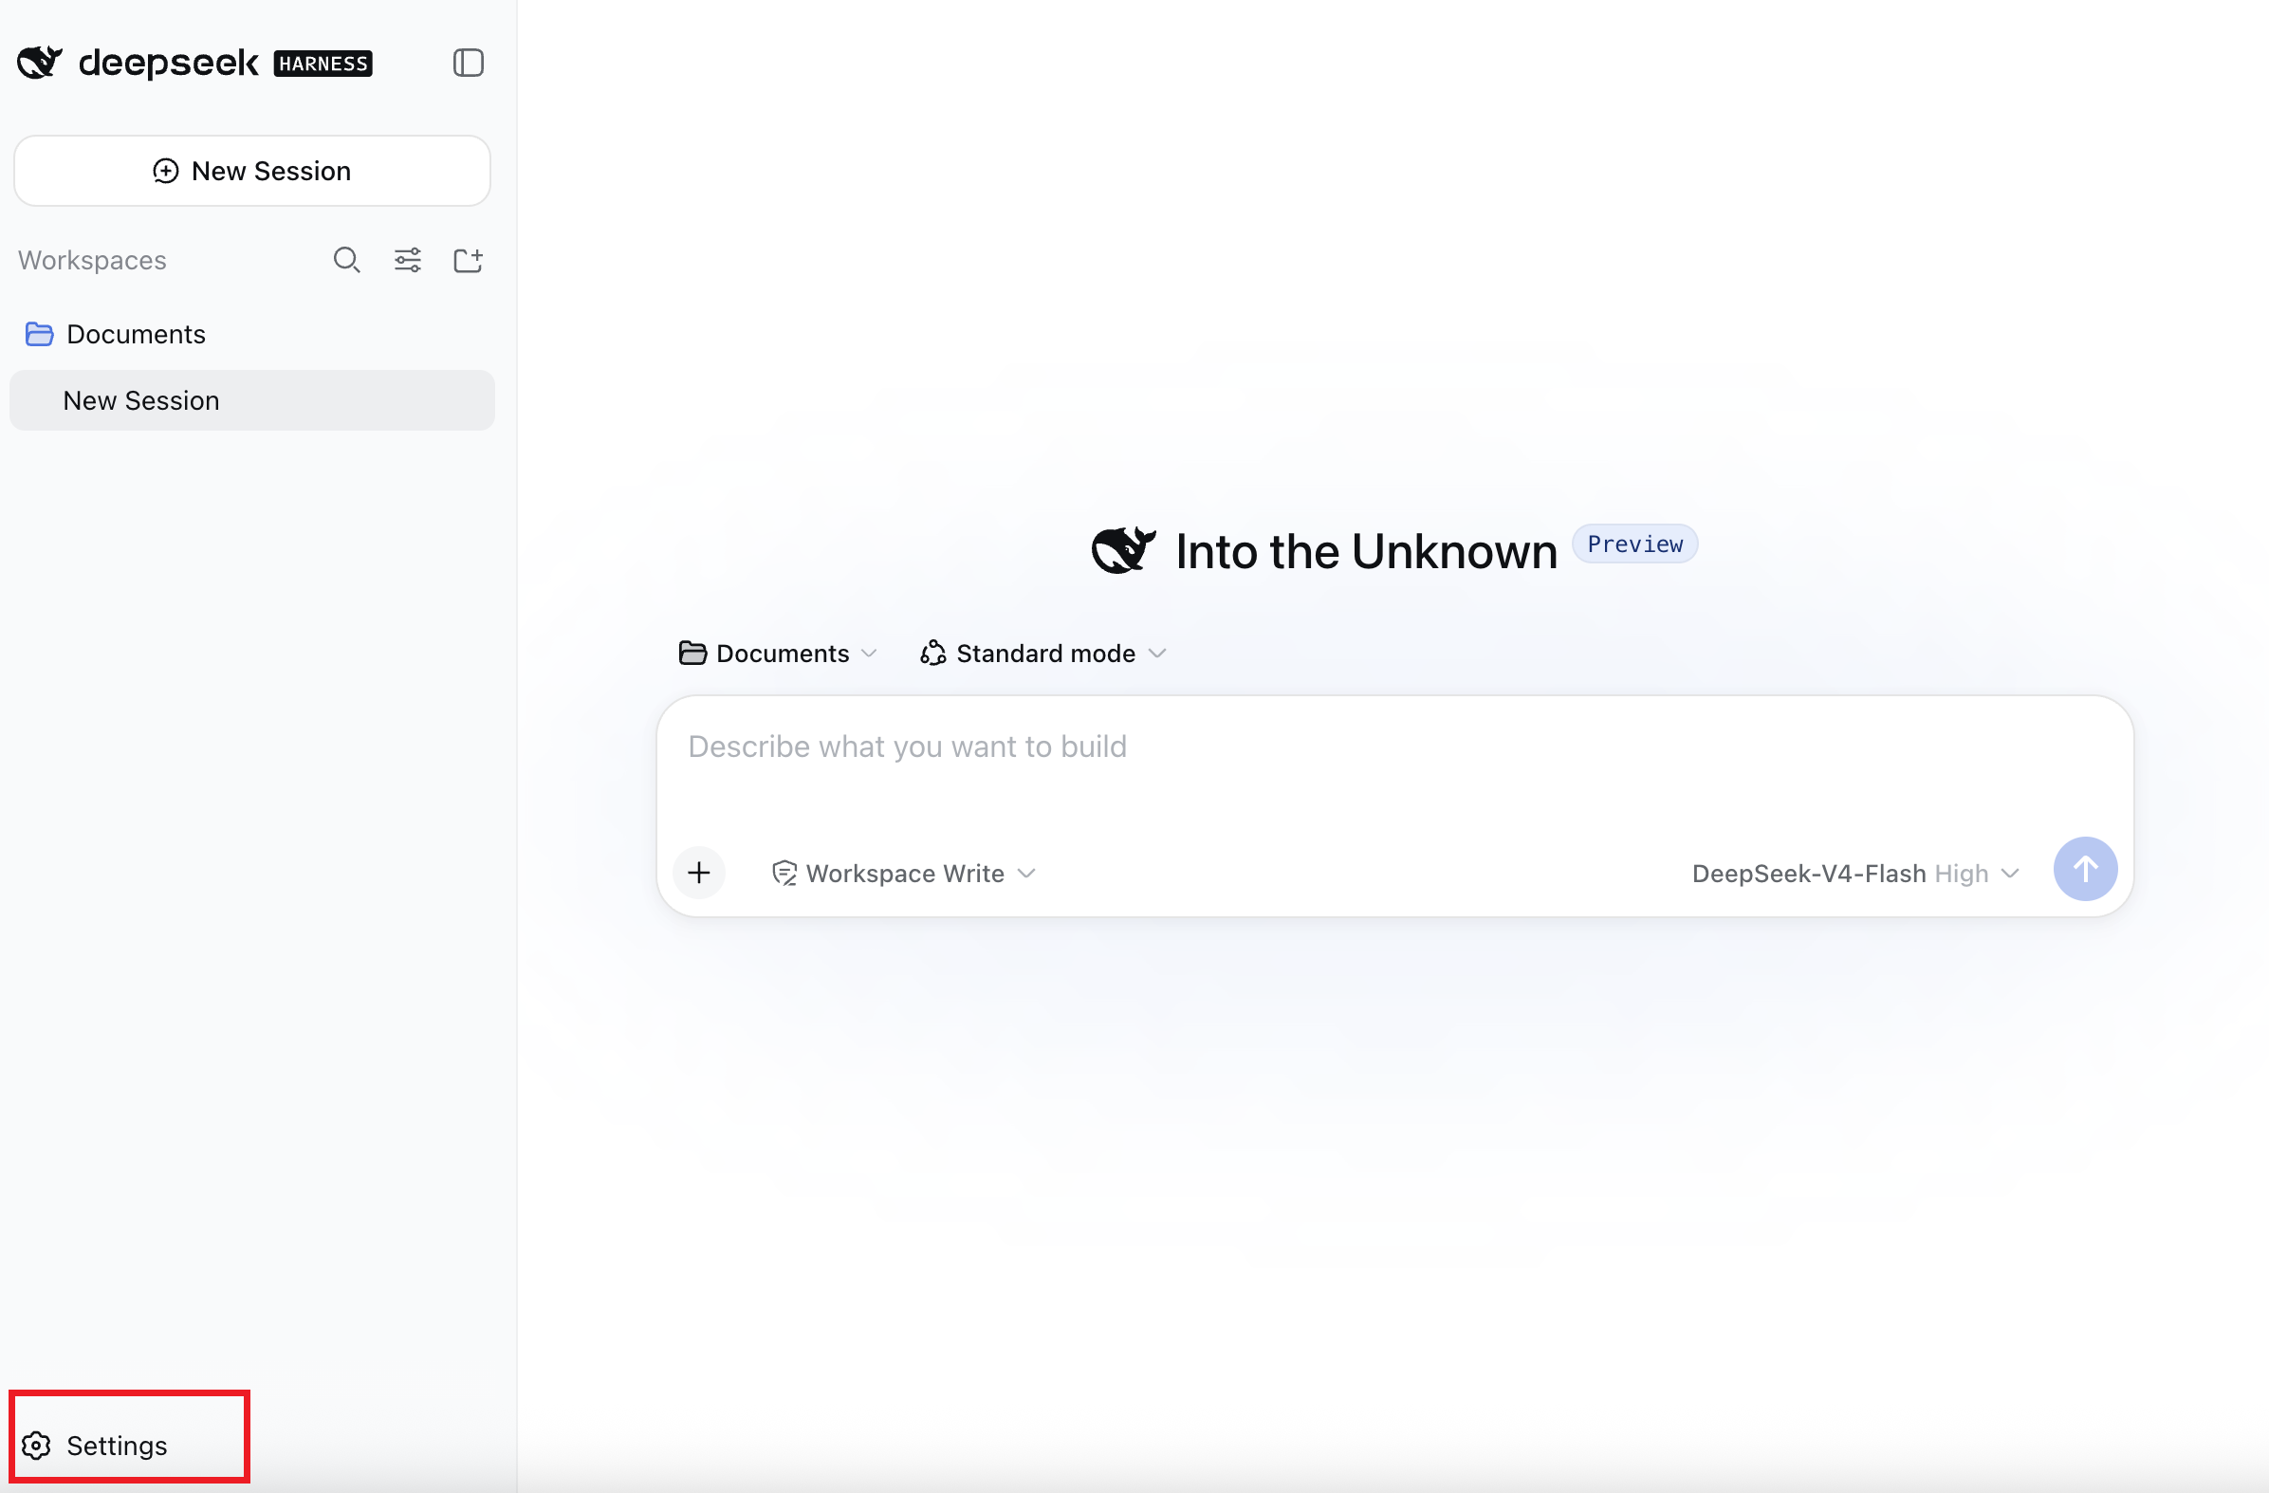2269x1493 pixels.
Task: Send the prompt with the arrow button
Action: (2085, 869)
